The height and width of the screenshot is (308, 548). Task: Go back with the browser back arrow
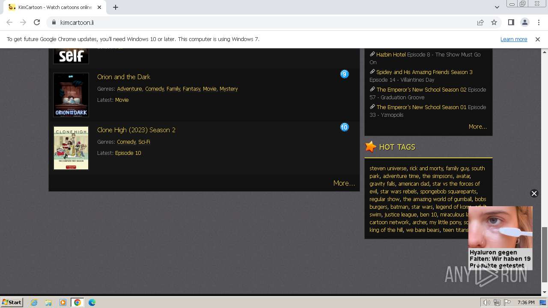pyautogui.click(x=9, y=22)
